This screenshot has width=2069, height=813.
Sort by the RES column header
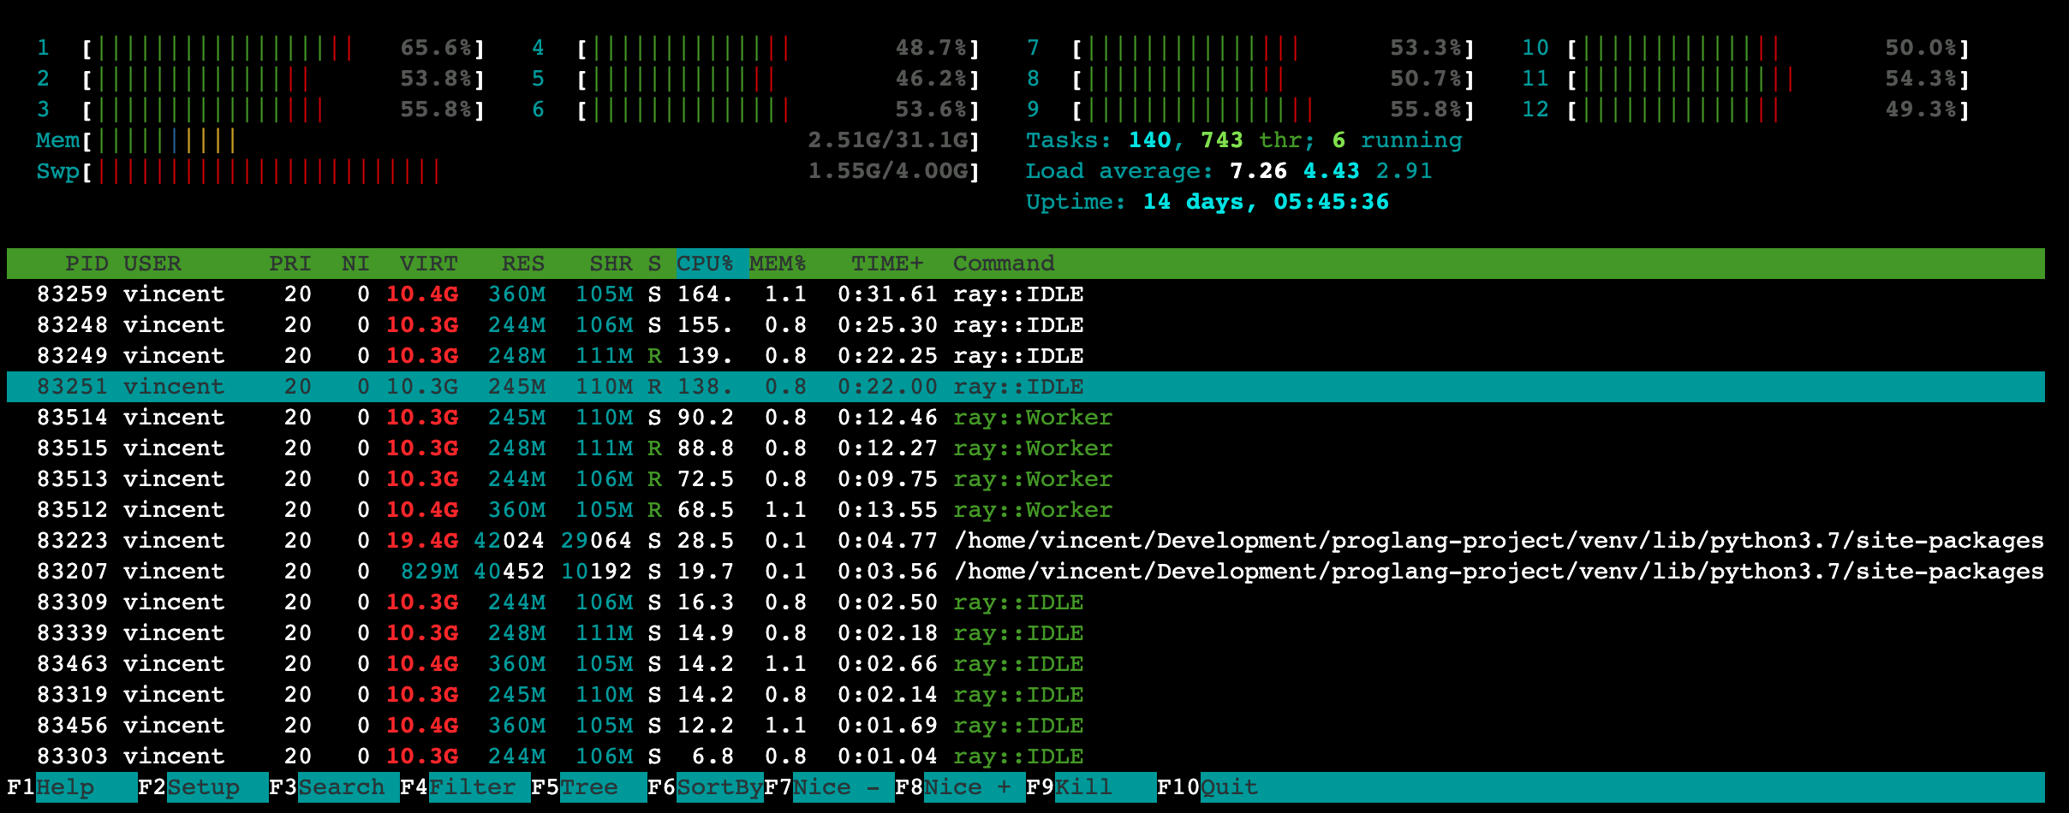(x=523, y=264)
